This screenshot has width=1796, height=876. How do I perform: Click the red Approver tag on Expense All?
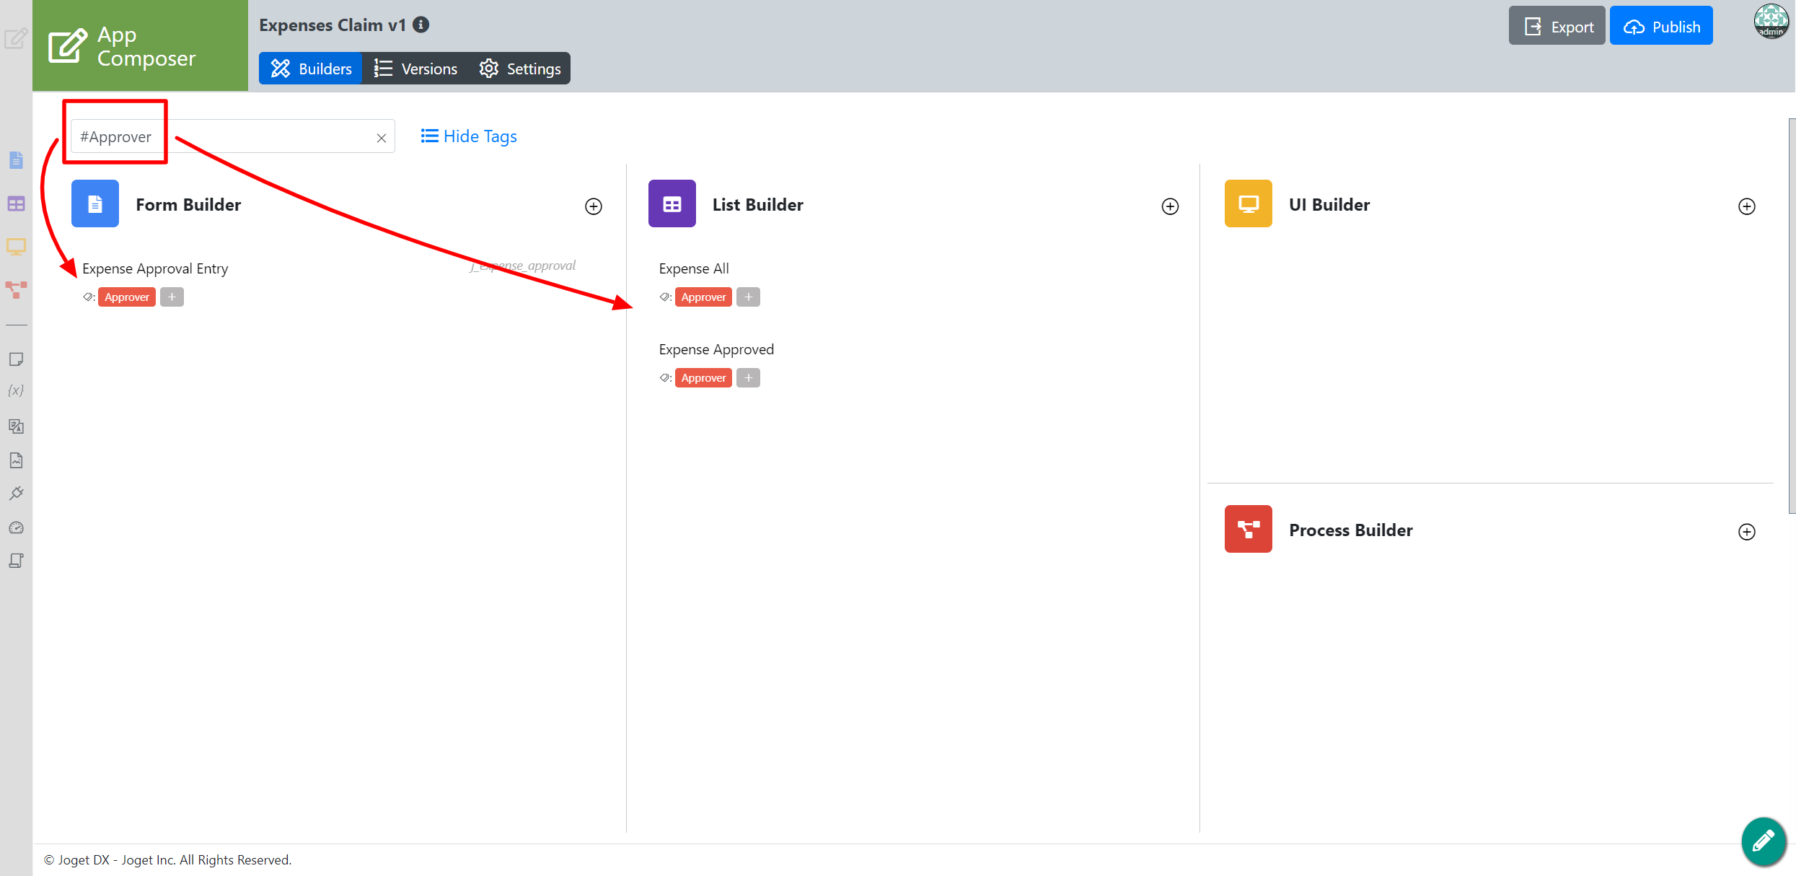(x=703, y=297)
